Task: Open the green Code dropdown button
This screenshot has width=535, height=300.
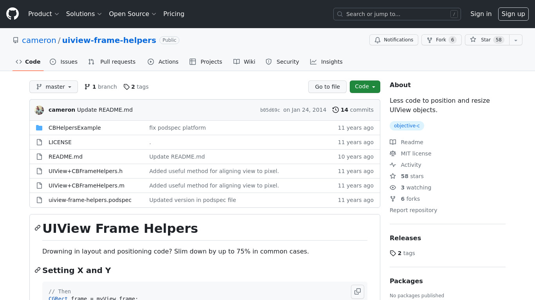Action: pyautogui.click(x=365, y=87)
